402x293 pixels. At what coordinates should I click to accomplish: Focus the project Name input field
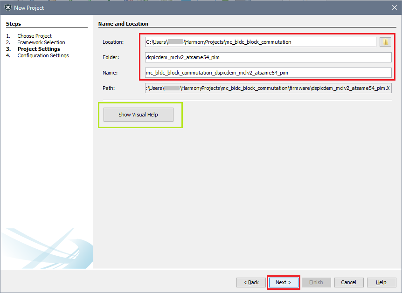[268, 73]
